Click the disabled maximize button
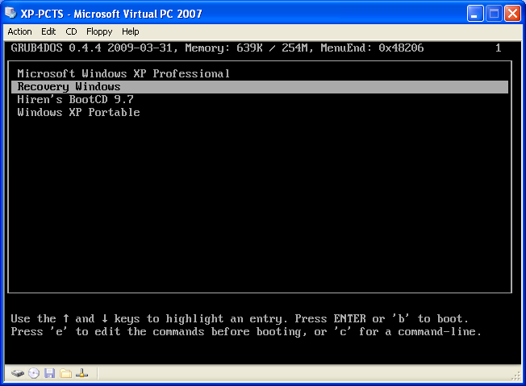This screenshot has height=386, width=526. pyautogui.click(x=494, y=14)
